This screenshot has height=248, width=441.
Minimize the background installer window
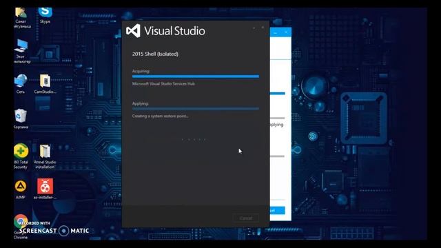coord(276,32)
